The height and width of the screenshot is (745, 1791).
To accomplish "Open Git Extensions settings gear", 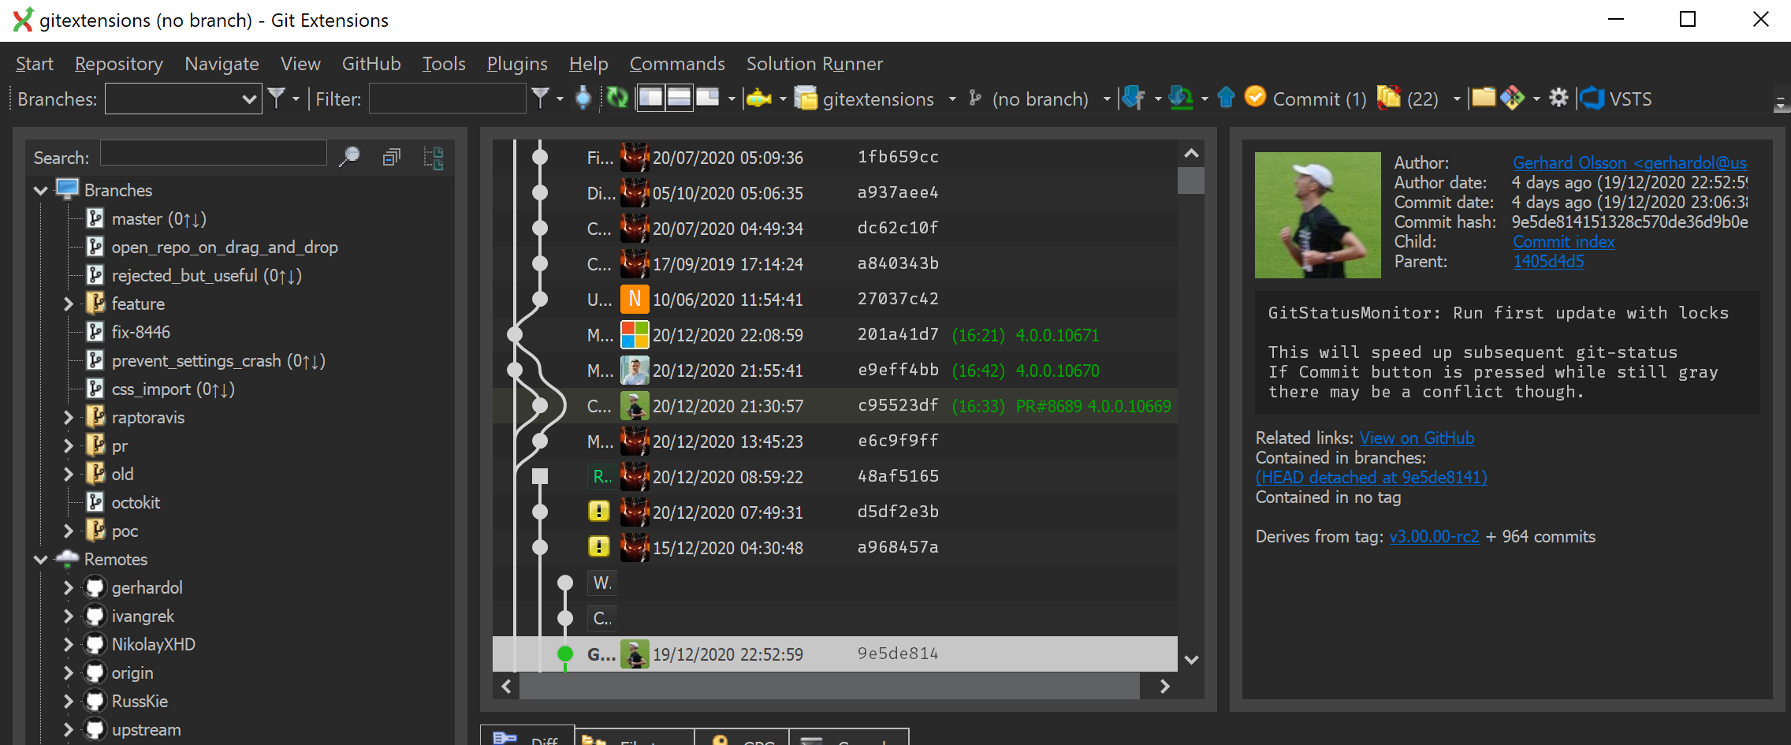I will point(1559,98).
